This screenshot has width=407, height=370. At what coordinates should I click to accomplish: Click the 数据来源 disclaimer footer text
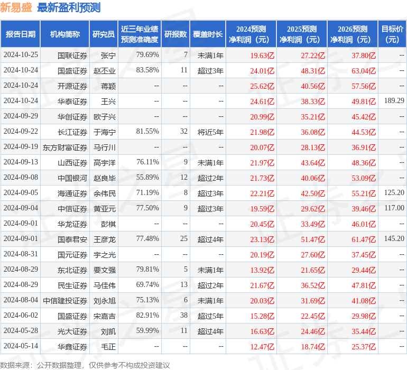click(85, 365)
